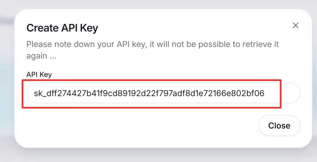The image size is (317, 162).
Task: Click the empty dialog area left of Close
Action: pos(141,125)
